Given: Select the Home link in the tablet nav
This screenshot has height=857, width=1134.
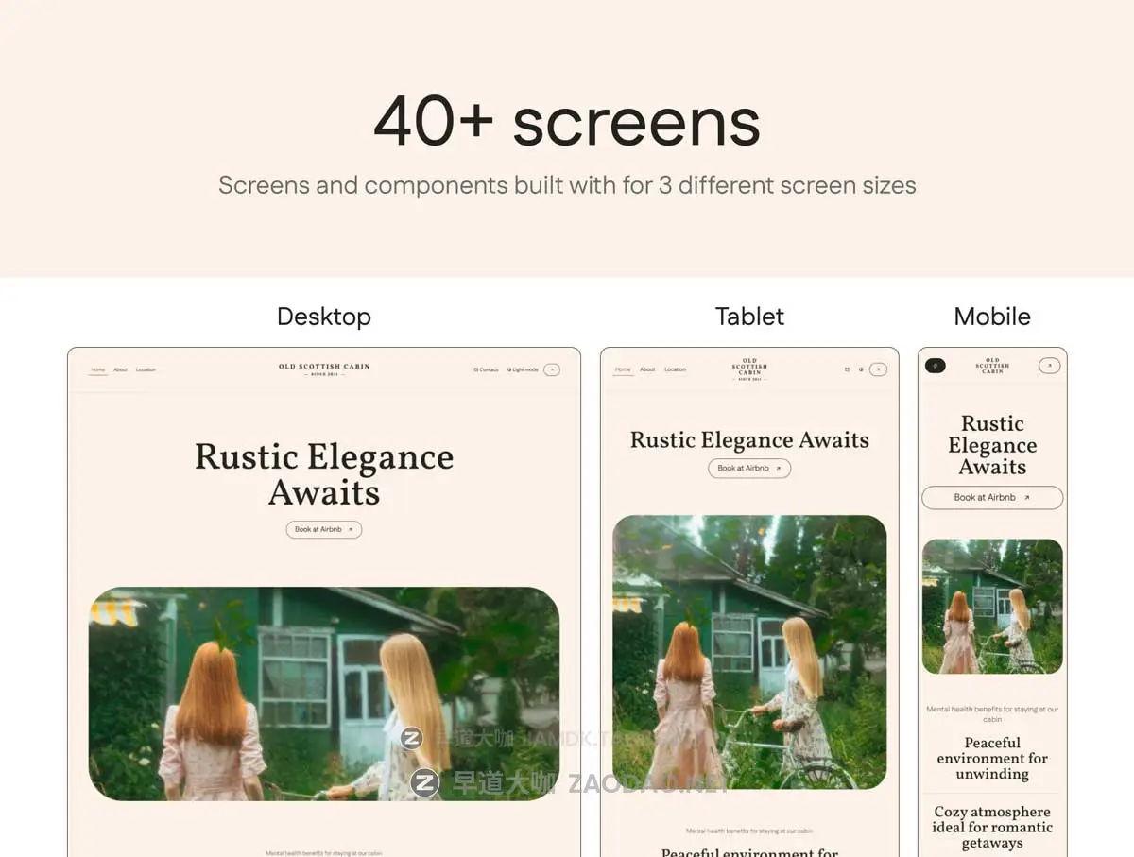Looking at the screenshot, I should 623,369.
